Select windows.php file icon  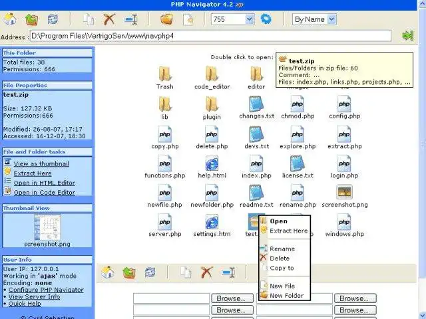click(x=344, y=221)
